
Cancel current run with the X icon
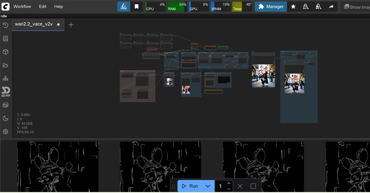click(x=240, y=186)
